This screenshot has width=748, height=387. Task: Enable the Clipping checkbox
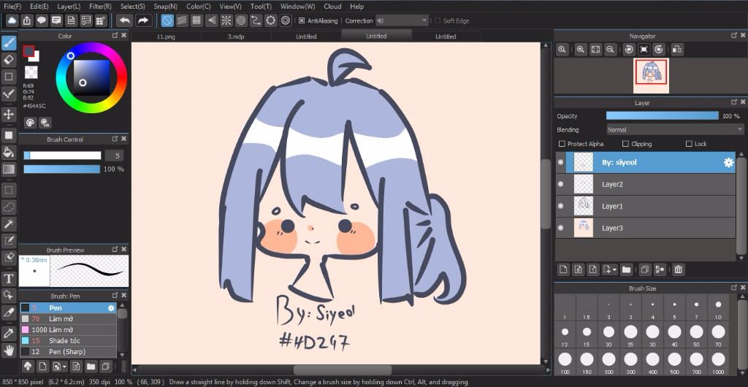click(x=625, y=143)
